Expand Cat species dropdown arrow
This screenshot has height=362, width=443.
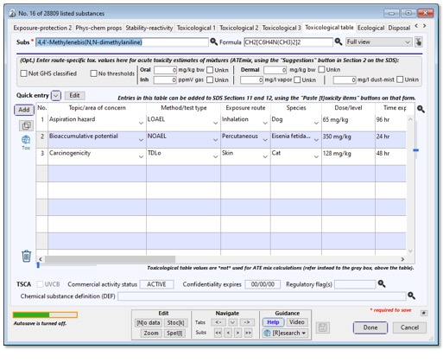point(316,156)
